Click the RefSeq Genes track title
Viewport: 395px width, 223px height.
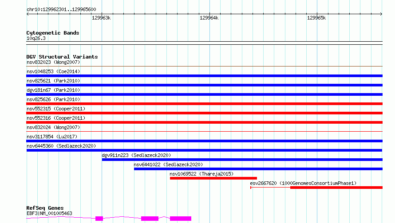tap(45, 208)
